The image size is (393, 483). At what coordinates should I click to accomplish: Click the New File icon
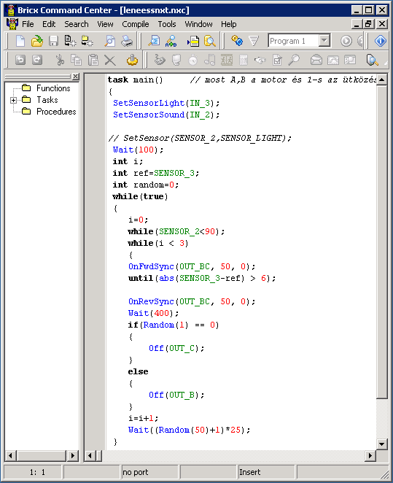pyautogui.click(x=20, y=41)
